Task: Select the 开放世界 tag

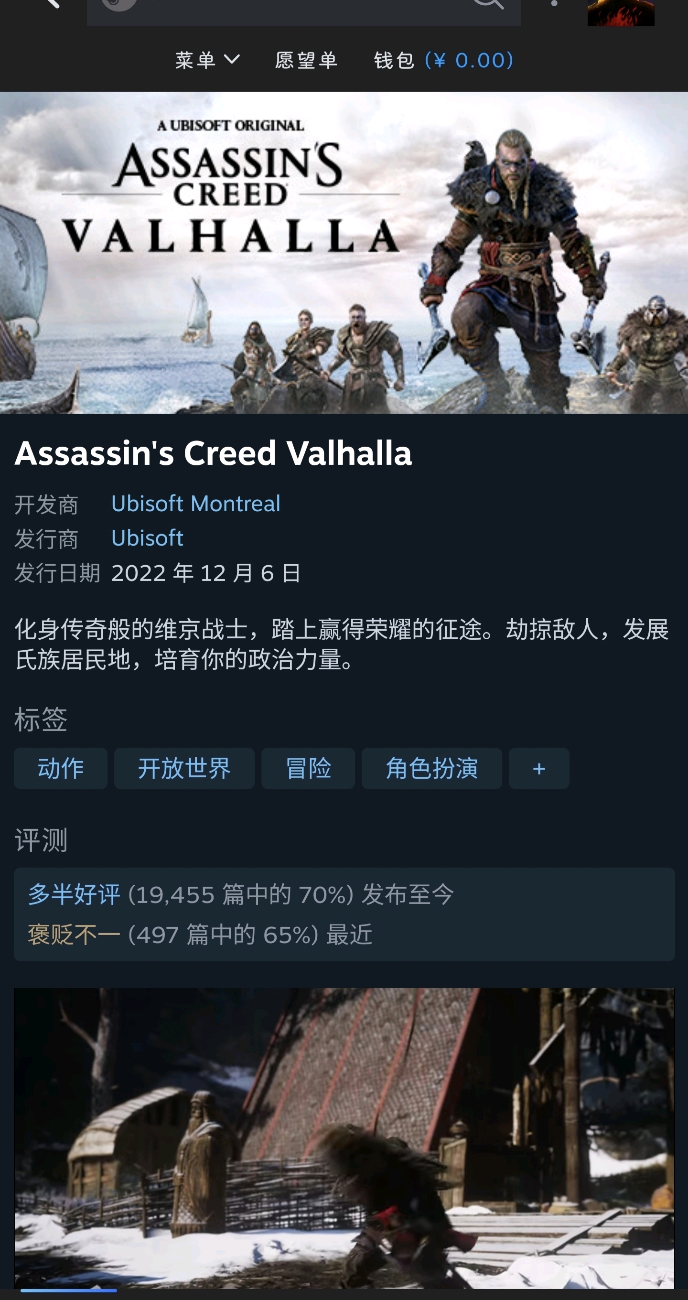Action: [184, 769]
